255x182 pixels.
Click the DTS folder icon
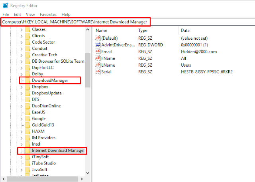click(x=27, y=100)
